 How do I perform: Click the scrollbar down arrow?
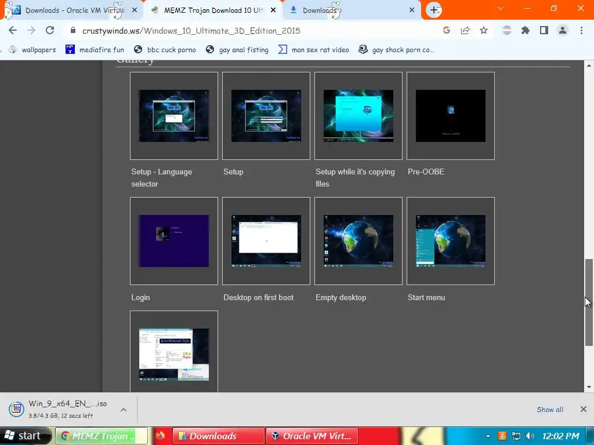tap(589, 386)
